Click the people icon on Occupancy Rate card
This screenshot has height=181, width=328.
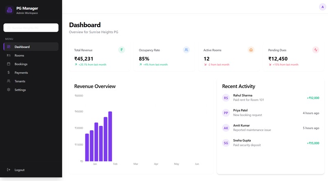pyautogui.click(x=186, y=50)
